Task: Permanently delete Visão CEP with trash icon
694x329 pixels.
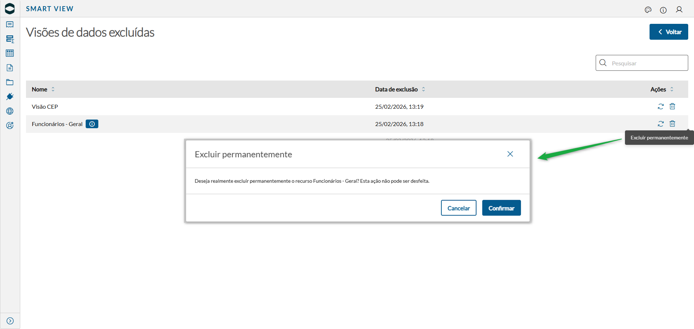Action: coord(672,107)
